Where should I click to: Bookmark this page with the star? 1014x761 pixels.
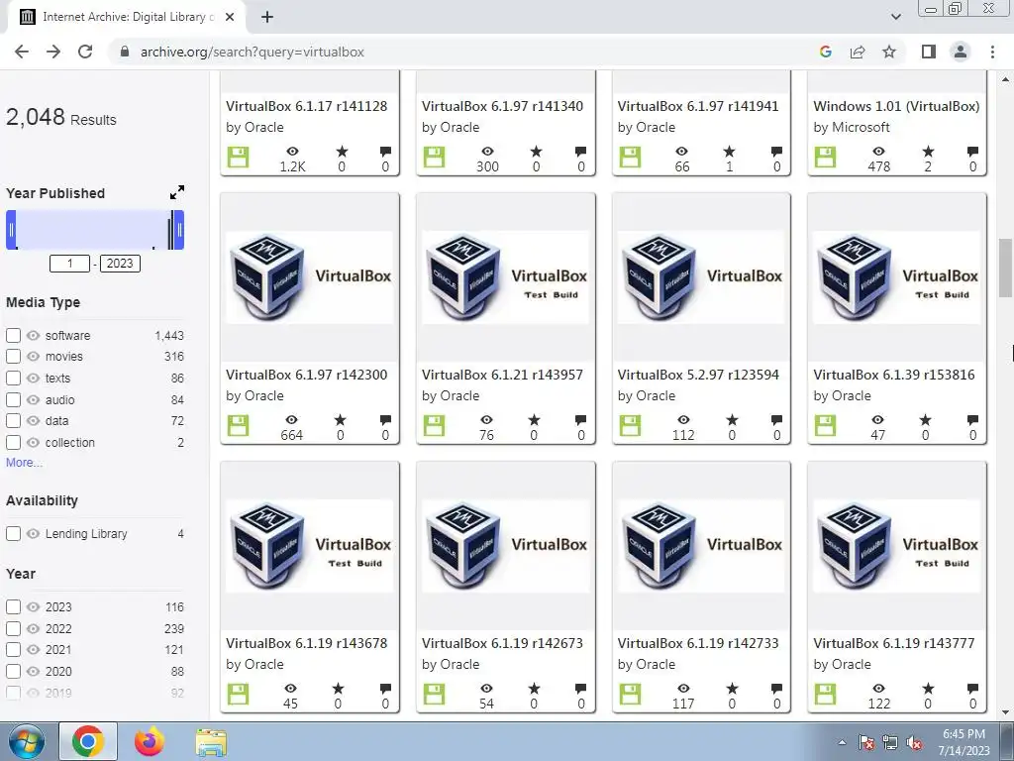(889, 52)
